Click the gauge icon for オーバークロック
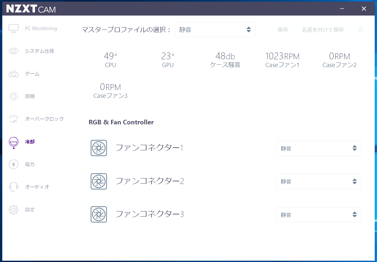The height and width of the screenshot is (262, 377). point(14,119)
